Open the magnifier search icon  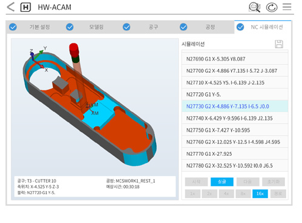click(254, 7)
